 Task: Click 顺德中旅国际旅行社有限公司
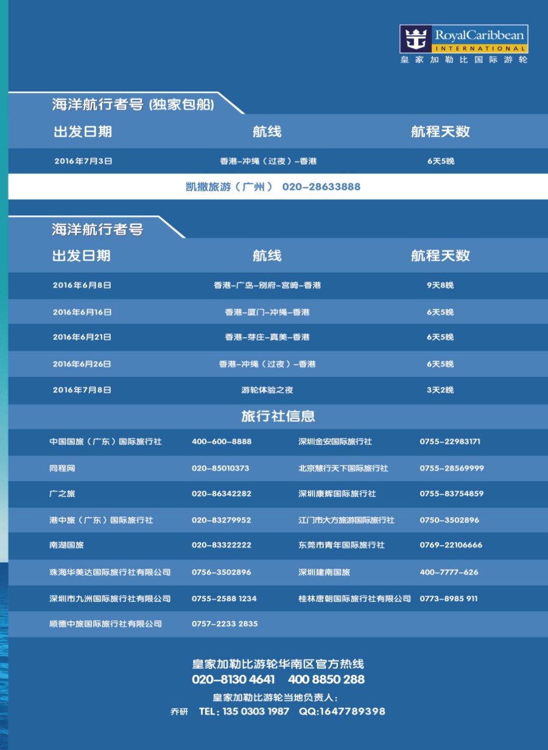click(x=106, y=624)
